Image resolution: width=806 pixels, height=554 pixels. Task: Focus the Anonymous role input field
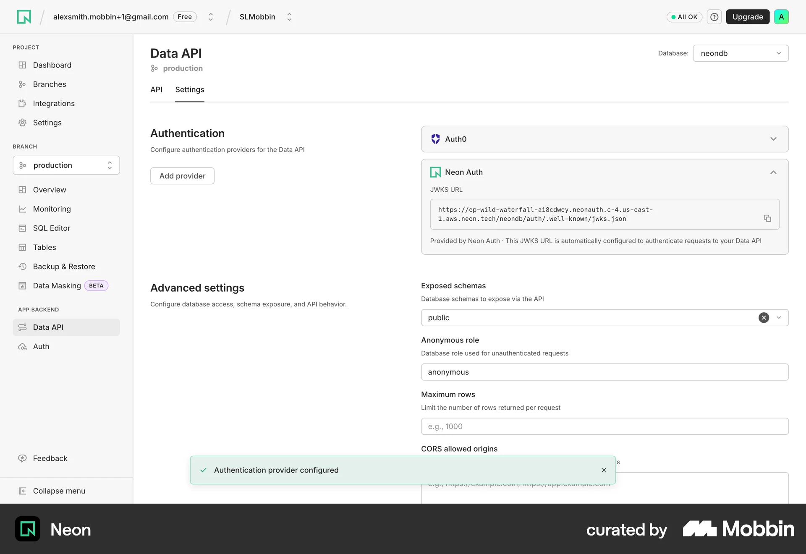[604, 372]
